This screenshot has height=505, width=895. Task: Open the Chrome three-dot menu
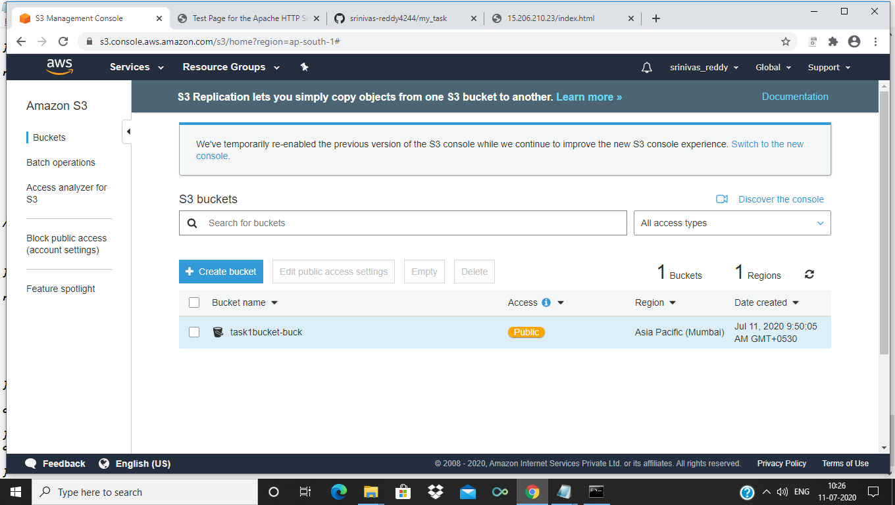click(875, 41)
